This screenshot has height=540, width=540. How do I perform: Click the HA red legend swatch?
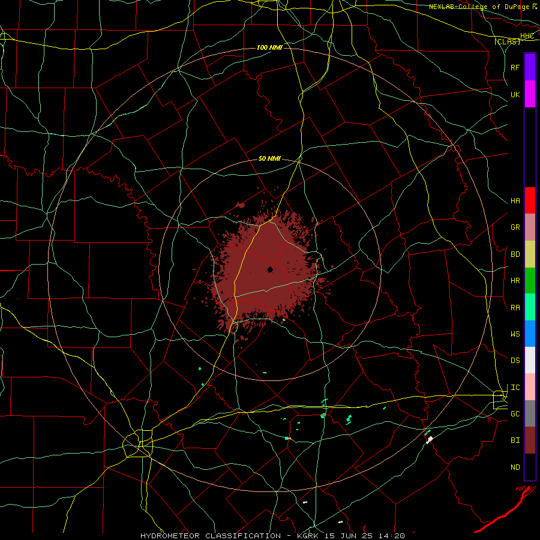[x=530, y=200]
